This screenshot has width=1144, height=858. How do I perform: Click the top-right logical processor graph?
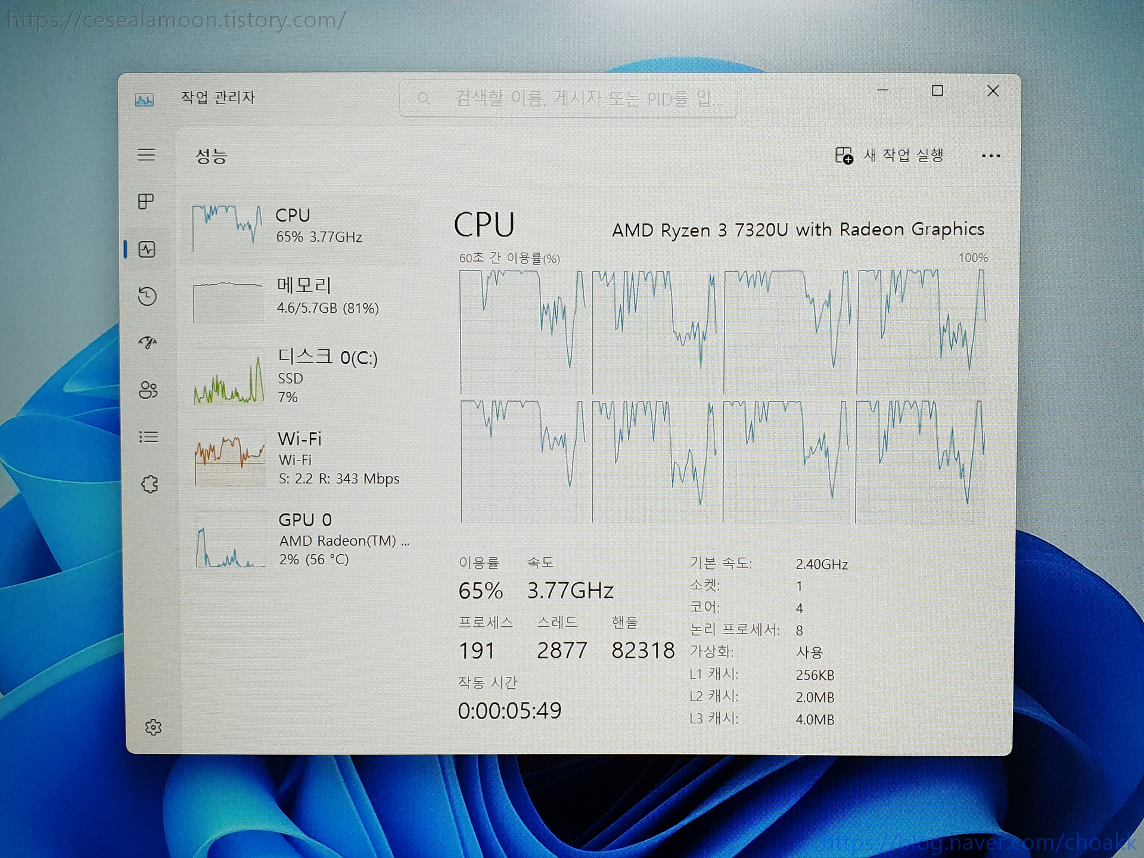coord(921,331)
